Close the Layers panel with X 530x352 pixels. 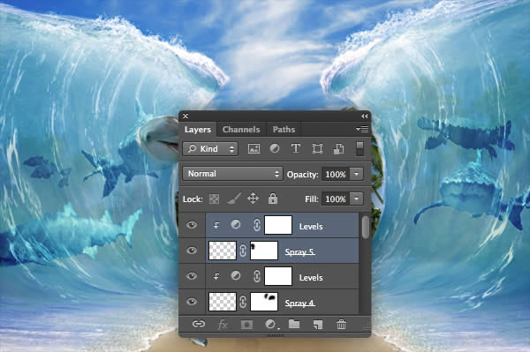[185, 116]
